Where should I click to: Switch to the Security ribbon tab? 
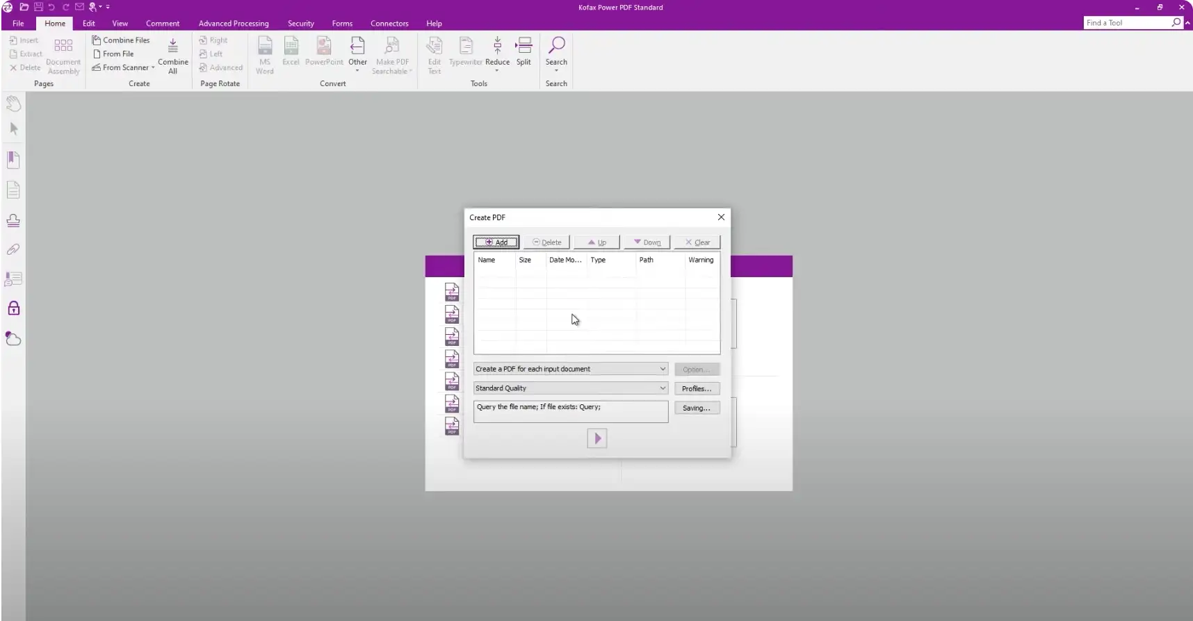tap(300, 24)
